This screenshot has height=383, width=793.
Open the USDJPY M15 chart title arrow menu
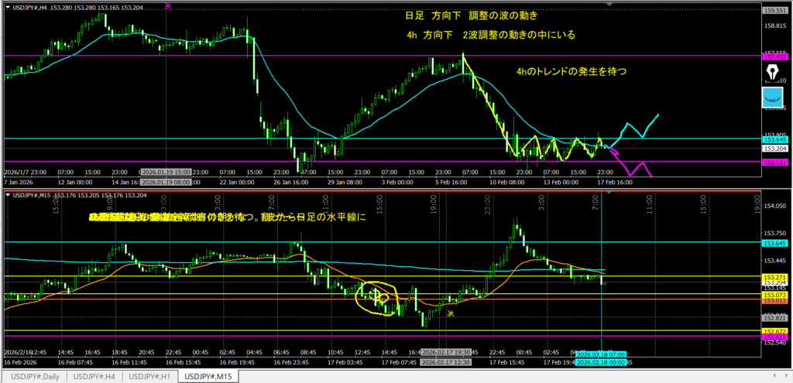coord(9,194)
